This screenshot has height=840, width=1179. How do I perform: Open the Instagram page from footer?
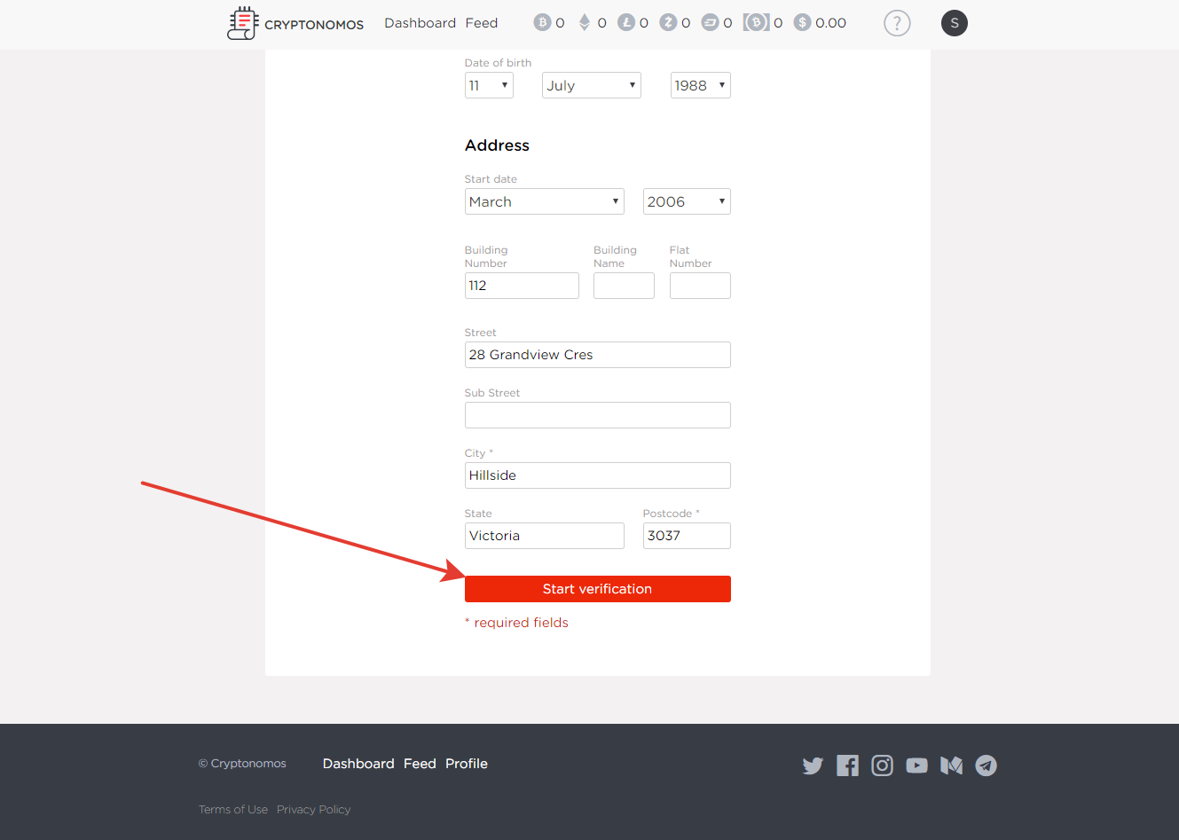coord(882,765)
